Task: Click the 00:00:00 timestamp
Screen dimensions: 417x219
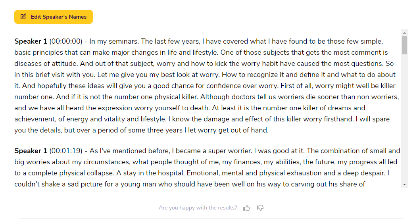Action: pos(66,42)
